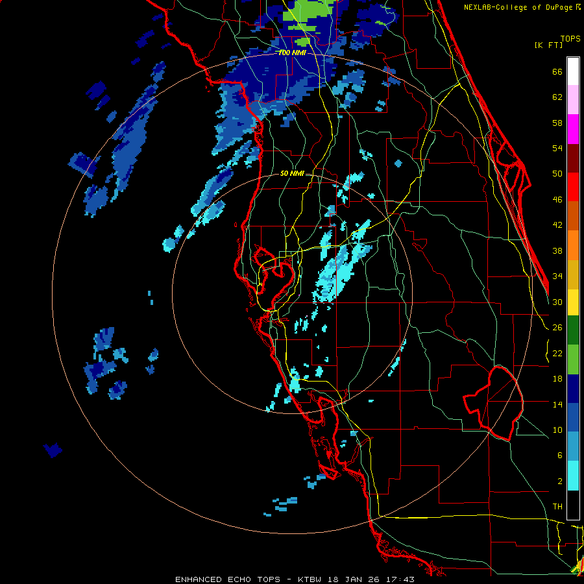This screenshot has height=584, width=584.
Task: Click the legend value '50'
Action: pyautogui.click(x=557, y=174)
